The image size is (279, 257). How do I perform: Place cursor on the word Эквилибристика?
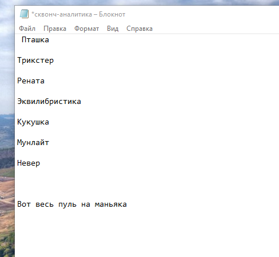coord(49,102)
